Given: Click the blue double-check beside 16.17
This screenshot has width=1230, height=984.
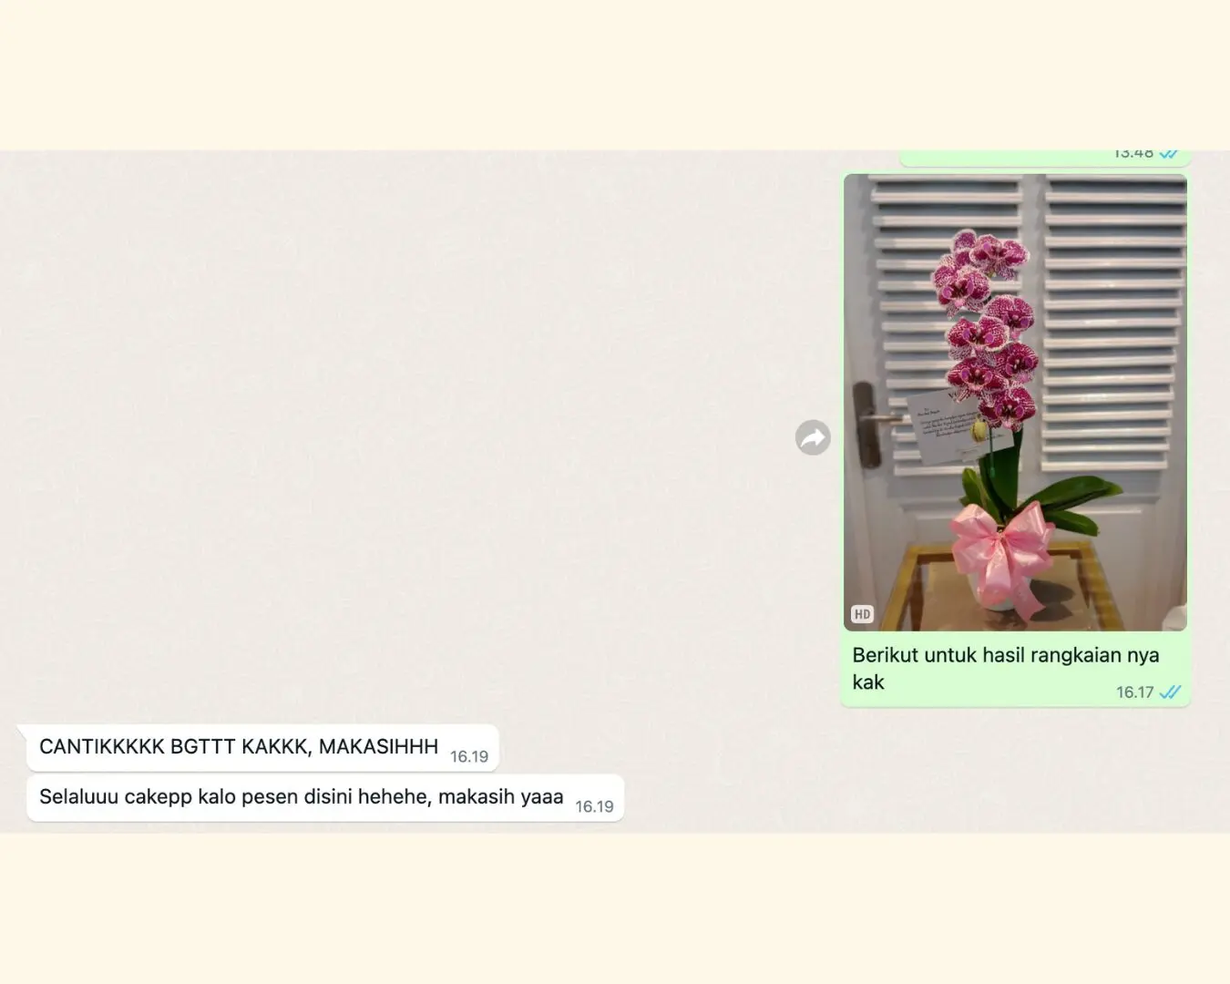Looking at the screenshot, I should [x=1170, y=692].
